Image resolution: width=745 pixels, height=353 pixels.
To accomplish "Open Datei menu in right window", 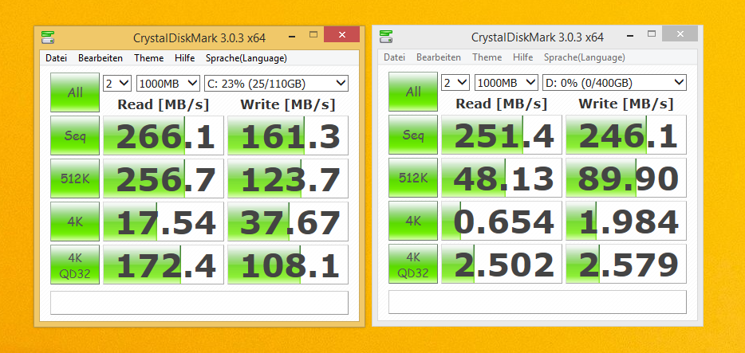I will point(394,57).
